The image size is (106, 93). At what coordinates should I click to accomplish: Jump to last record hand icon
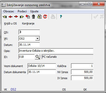(22, 17)
